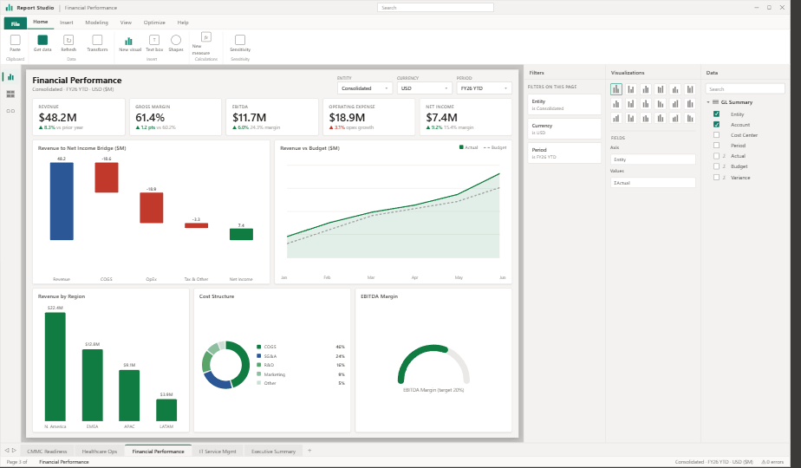Viewport: 801px width, 468px height.
Task: Add a new report page with plus
Action: tap(309, 451)
